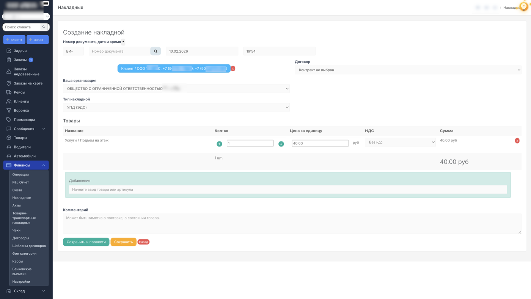
Task: Click the hamburger menu icon in sidebar
Action: pyautogui.click(x=46, y=3)
